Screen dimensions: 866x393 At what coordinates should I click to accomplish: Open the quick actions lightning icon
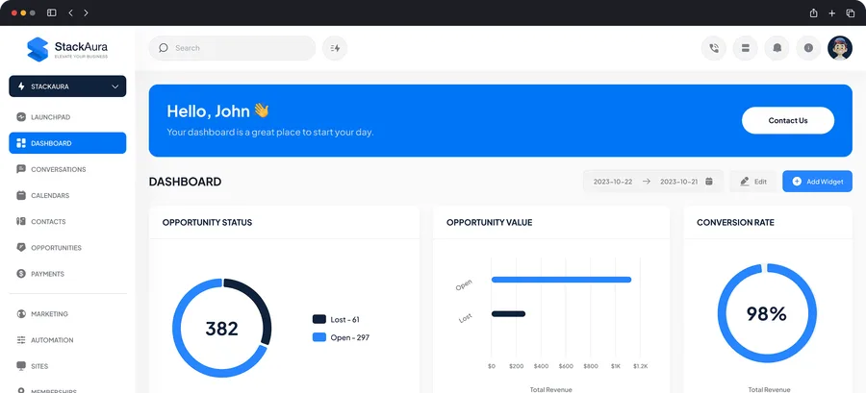(335, 48)
